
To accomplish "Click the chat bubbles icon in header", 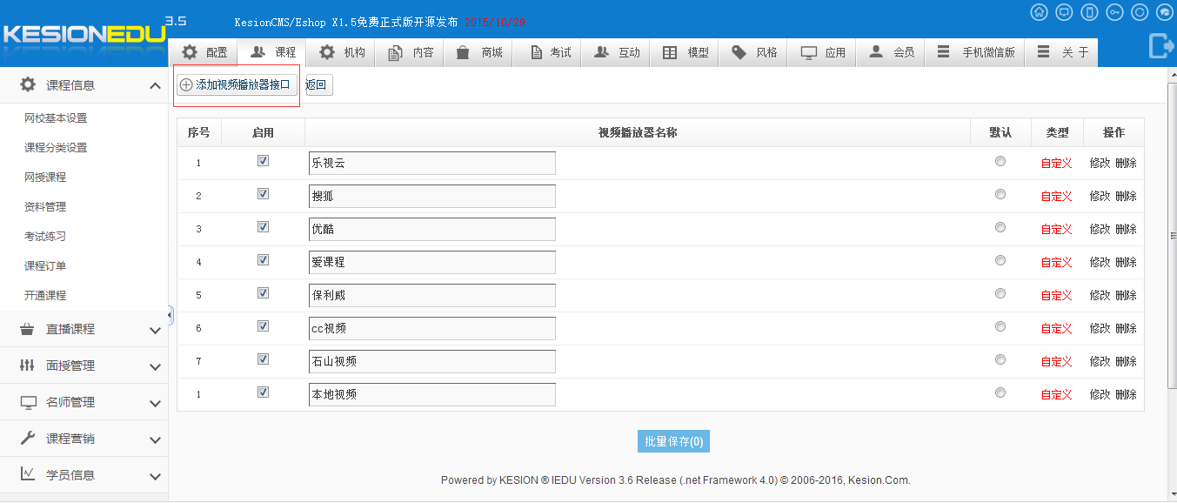I will pyautogui.click(x=1165, y=12).
